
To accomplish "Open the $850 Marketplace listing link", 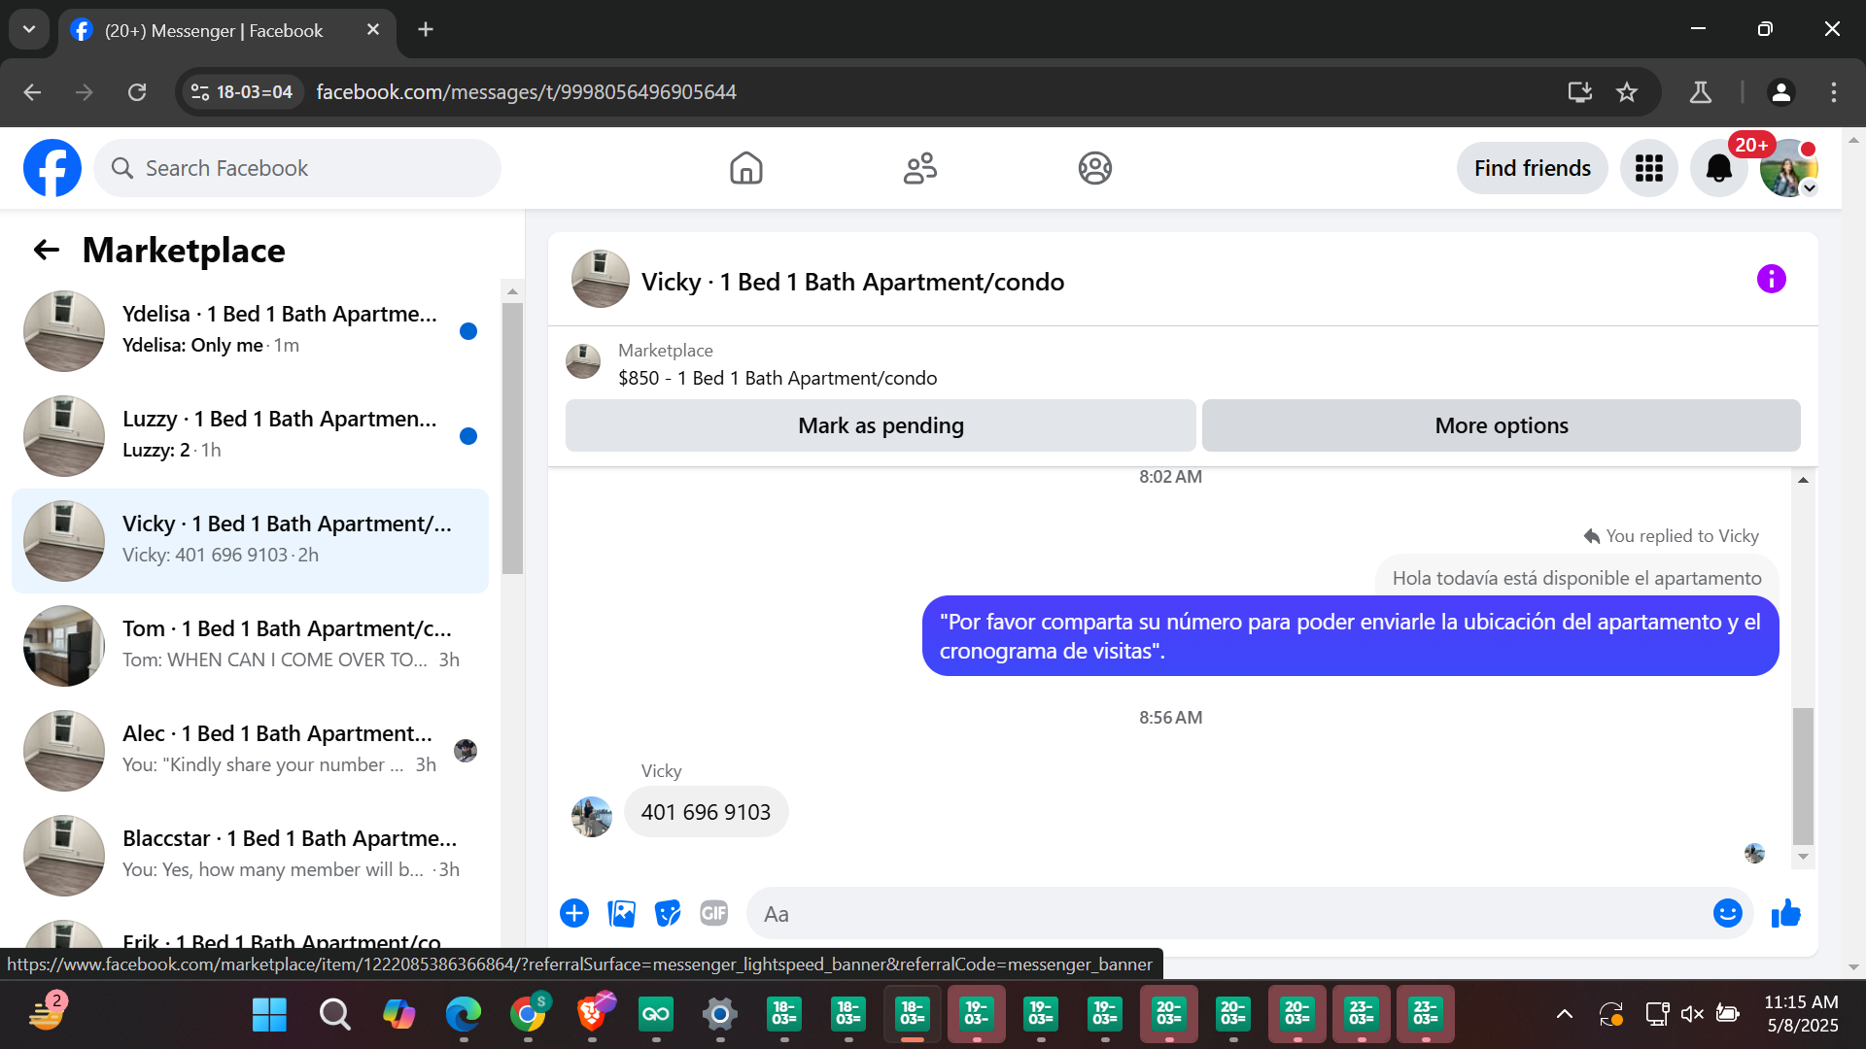I will [x=777, y=378].
